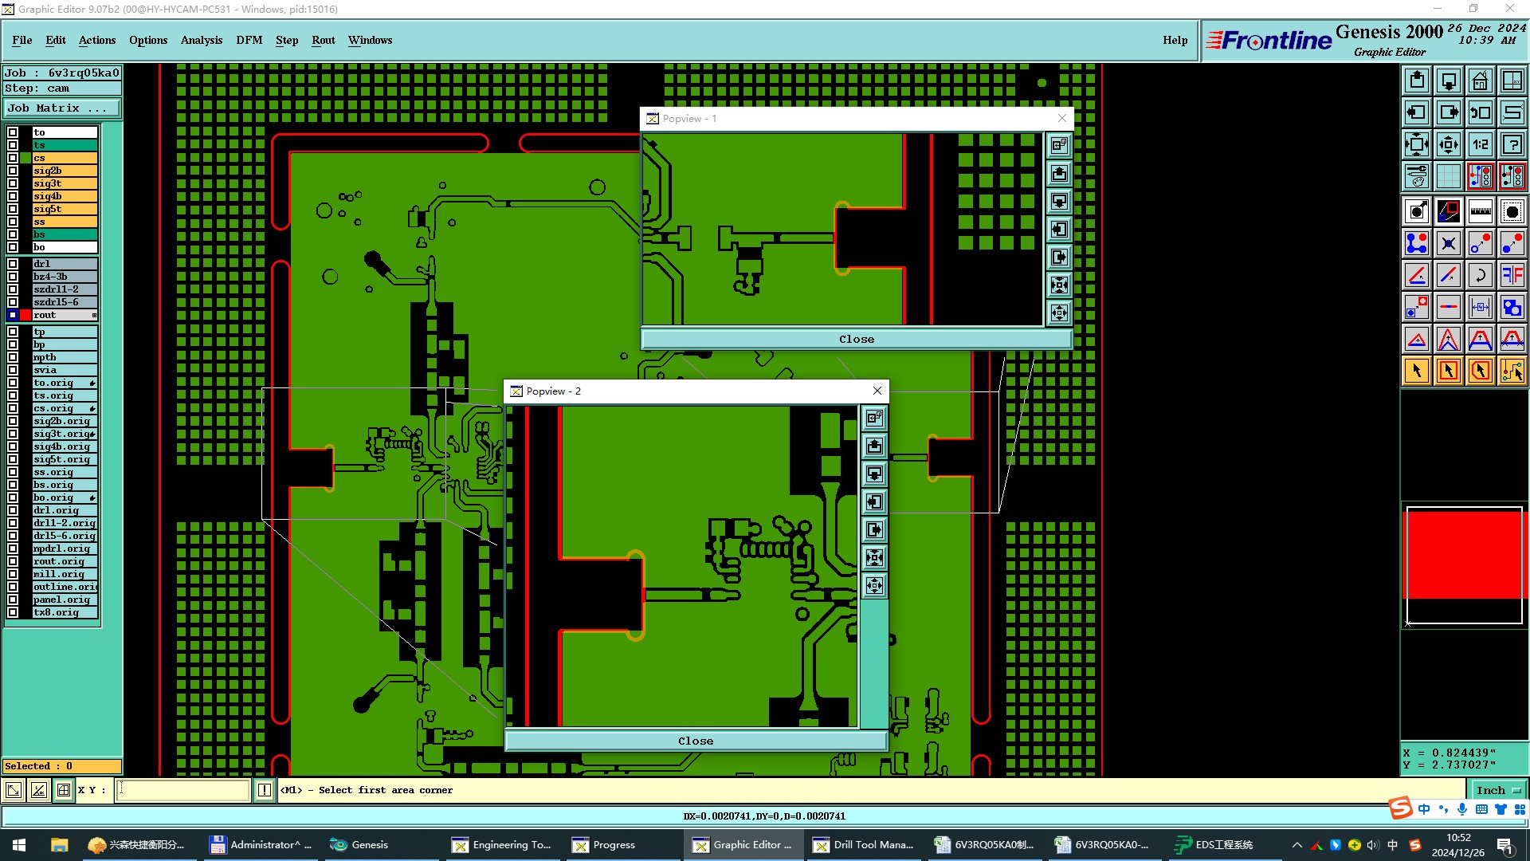Click the grid display icon
The image size is (1530, 861).
1448,176
